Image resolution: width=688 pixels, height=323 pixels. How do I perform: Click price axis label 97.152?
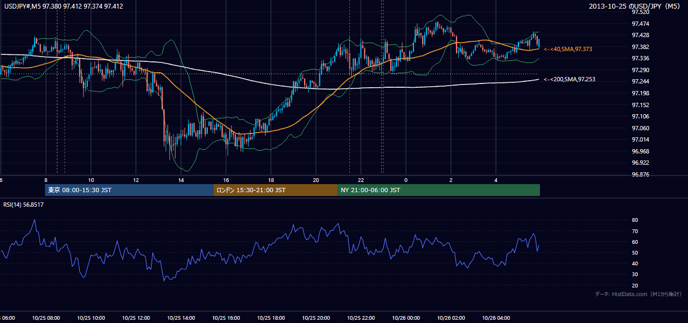pos(640,105)
